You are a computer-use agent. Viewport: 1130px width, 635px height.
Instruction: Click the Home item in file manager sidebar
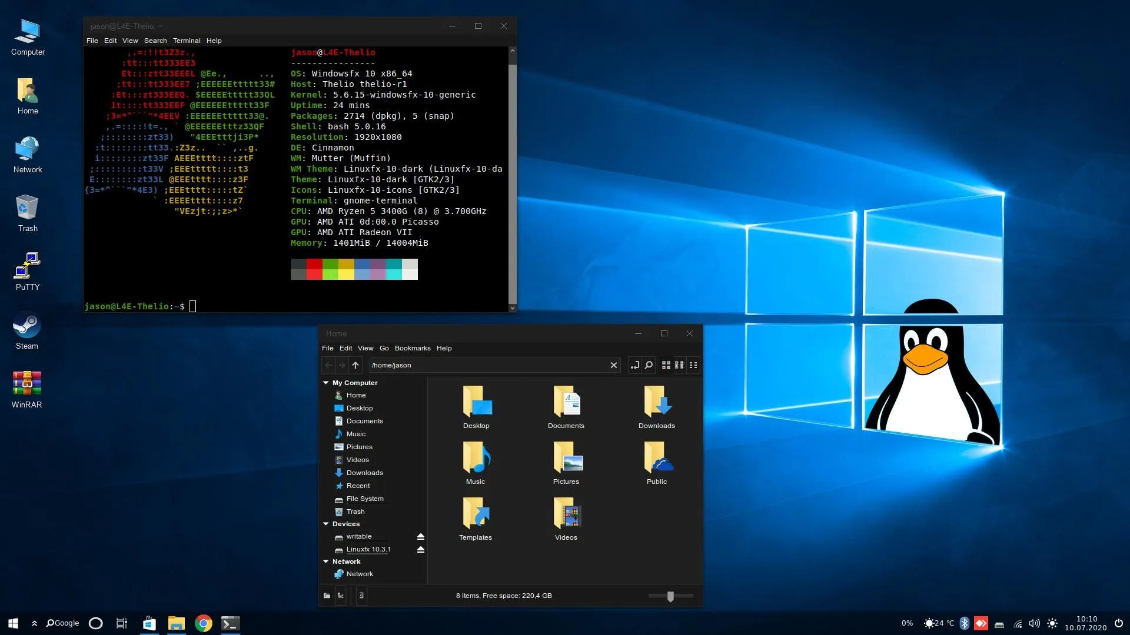coord(355,395)
